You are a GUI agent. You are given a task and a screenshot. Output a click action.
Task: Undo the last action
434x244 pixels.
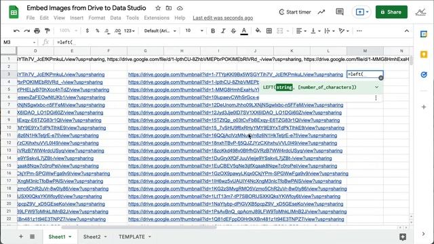16,30
